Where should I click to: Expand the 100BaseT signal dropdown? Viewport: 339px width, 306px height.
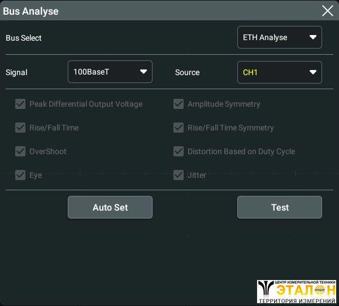tap(110, 72)
